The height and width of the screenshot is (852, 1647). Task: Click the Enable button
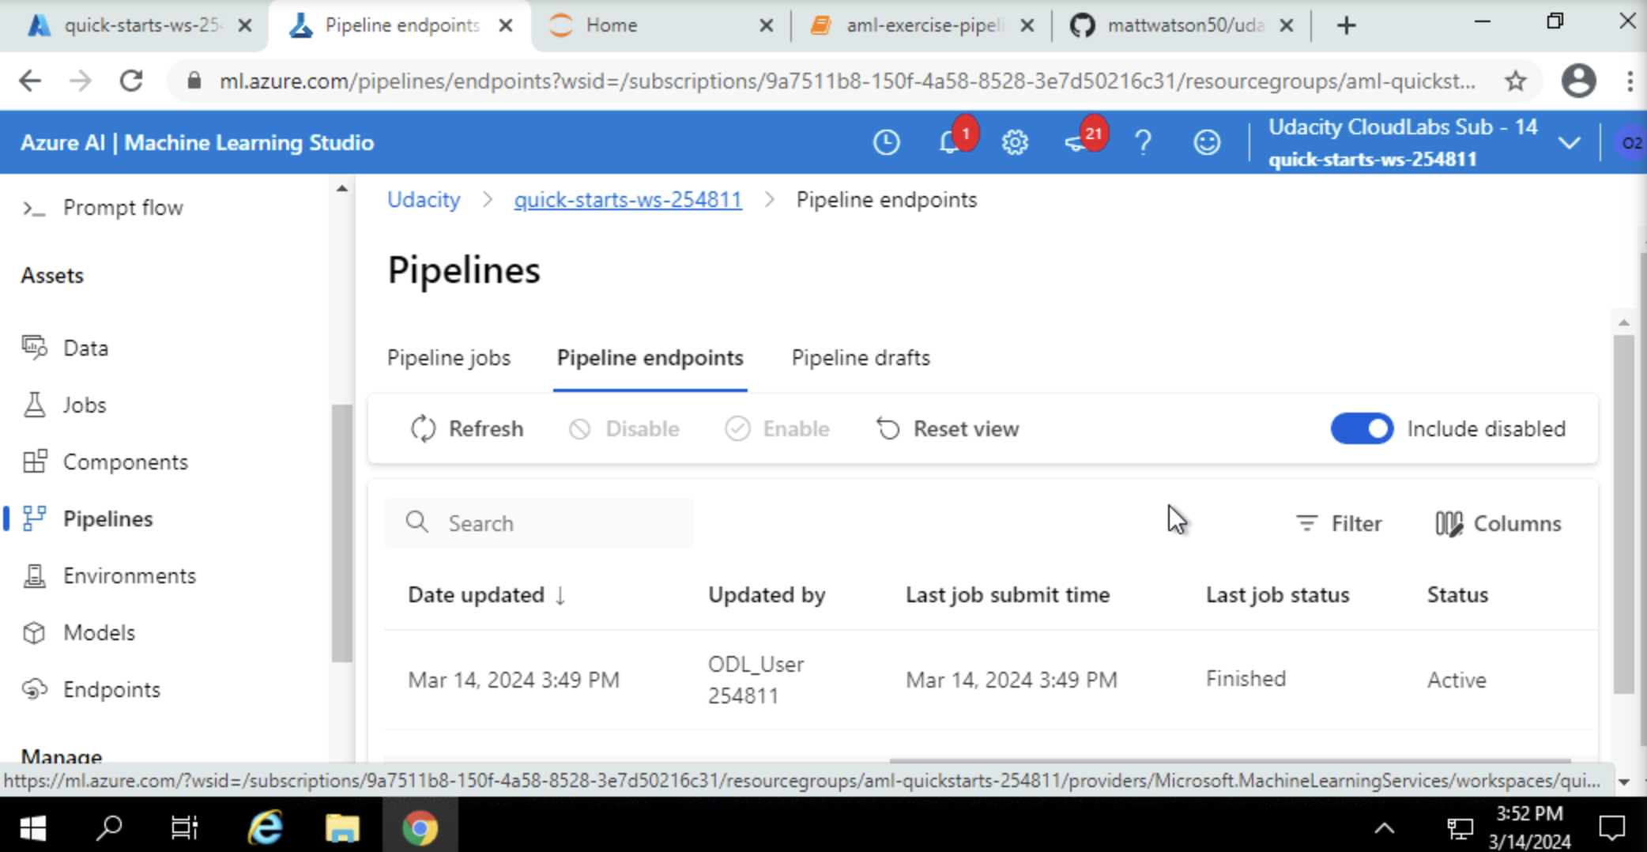pyautogui.click(x=778, y=428)
